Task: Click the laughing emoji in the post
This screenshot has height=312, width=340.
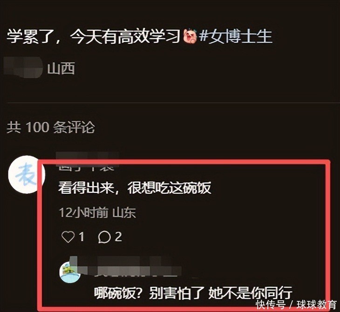Action: click(190, 35)
